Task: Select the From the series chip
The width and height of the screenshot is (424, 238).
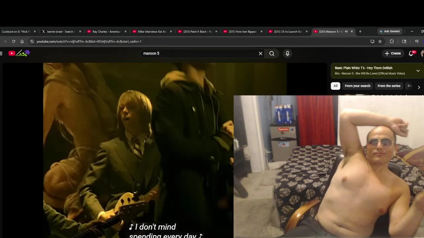Action: 389,86
